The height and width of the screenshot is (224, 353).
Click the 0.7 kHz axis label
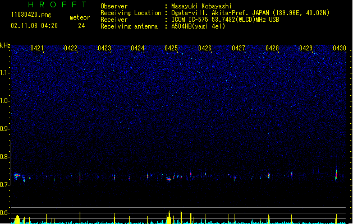pyautogui.click(x=5, y=185)
